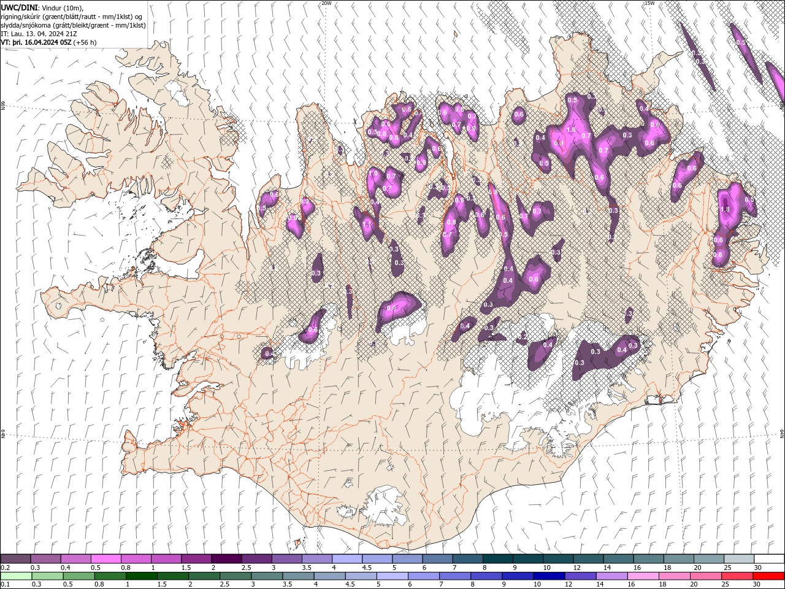Select the darkest purple 2 swatch, upper legend
Screen dimensions: 785x589
click(x=226, y=559)
